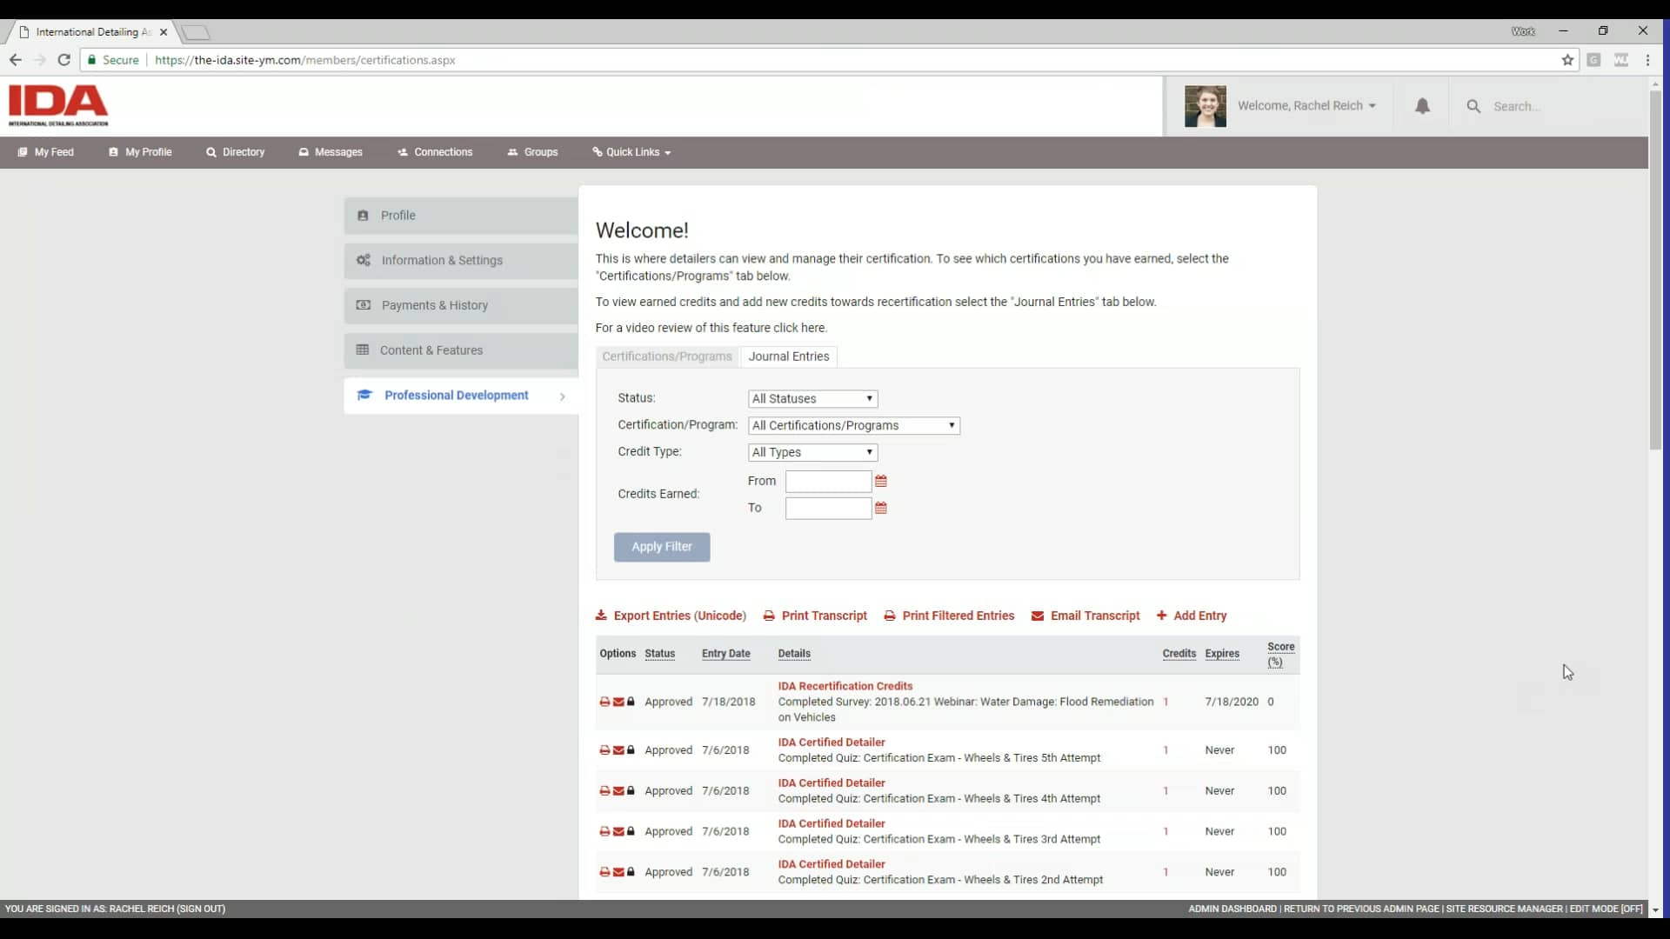This screenshot has height=939, width=1670.
Task: Open the All Certifications/Programs dropdown
Action: pos(853,425)
